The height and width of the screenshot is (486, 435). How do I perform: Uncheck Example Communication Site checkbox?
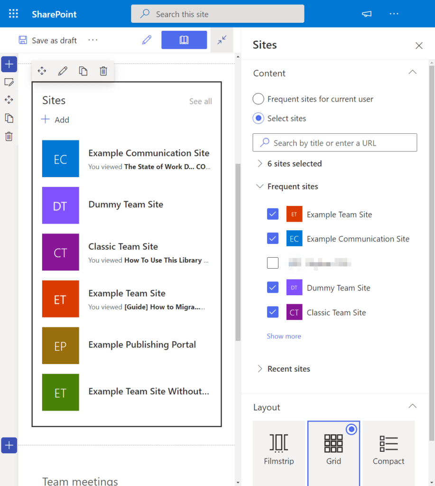point(273,238)
